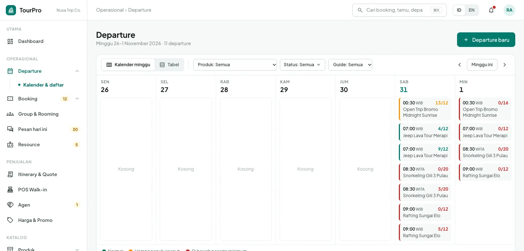Open Dashboard from the sidebar icon

click(10, 41)
